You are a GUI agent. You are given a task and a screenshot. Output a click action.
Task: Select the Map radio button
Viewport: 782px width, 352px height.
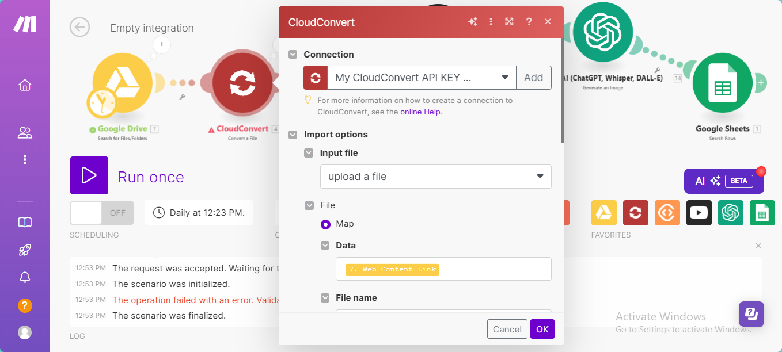tap(326, 224)
